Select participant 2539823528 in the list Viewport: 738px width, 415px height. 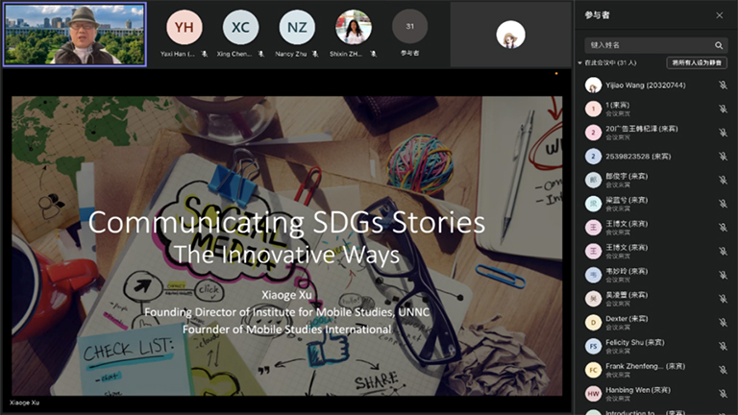click(654, 157)
